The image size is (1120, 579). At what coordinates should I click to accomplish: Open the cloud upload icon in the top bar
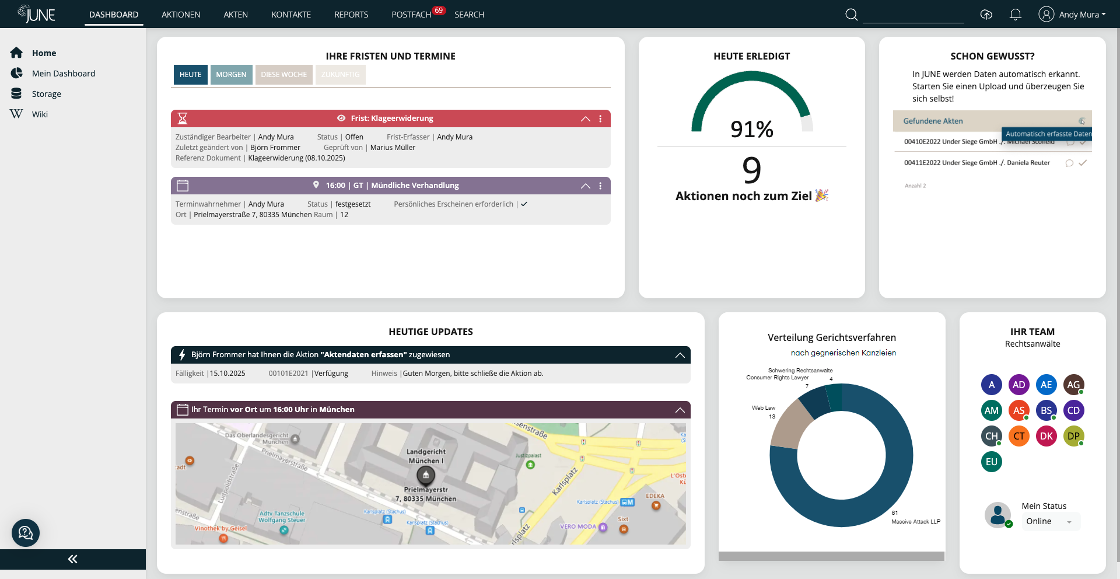point(986,14)
